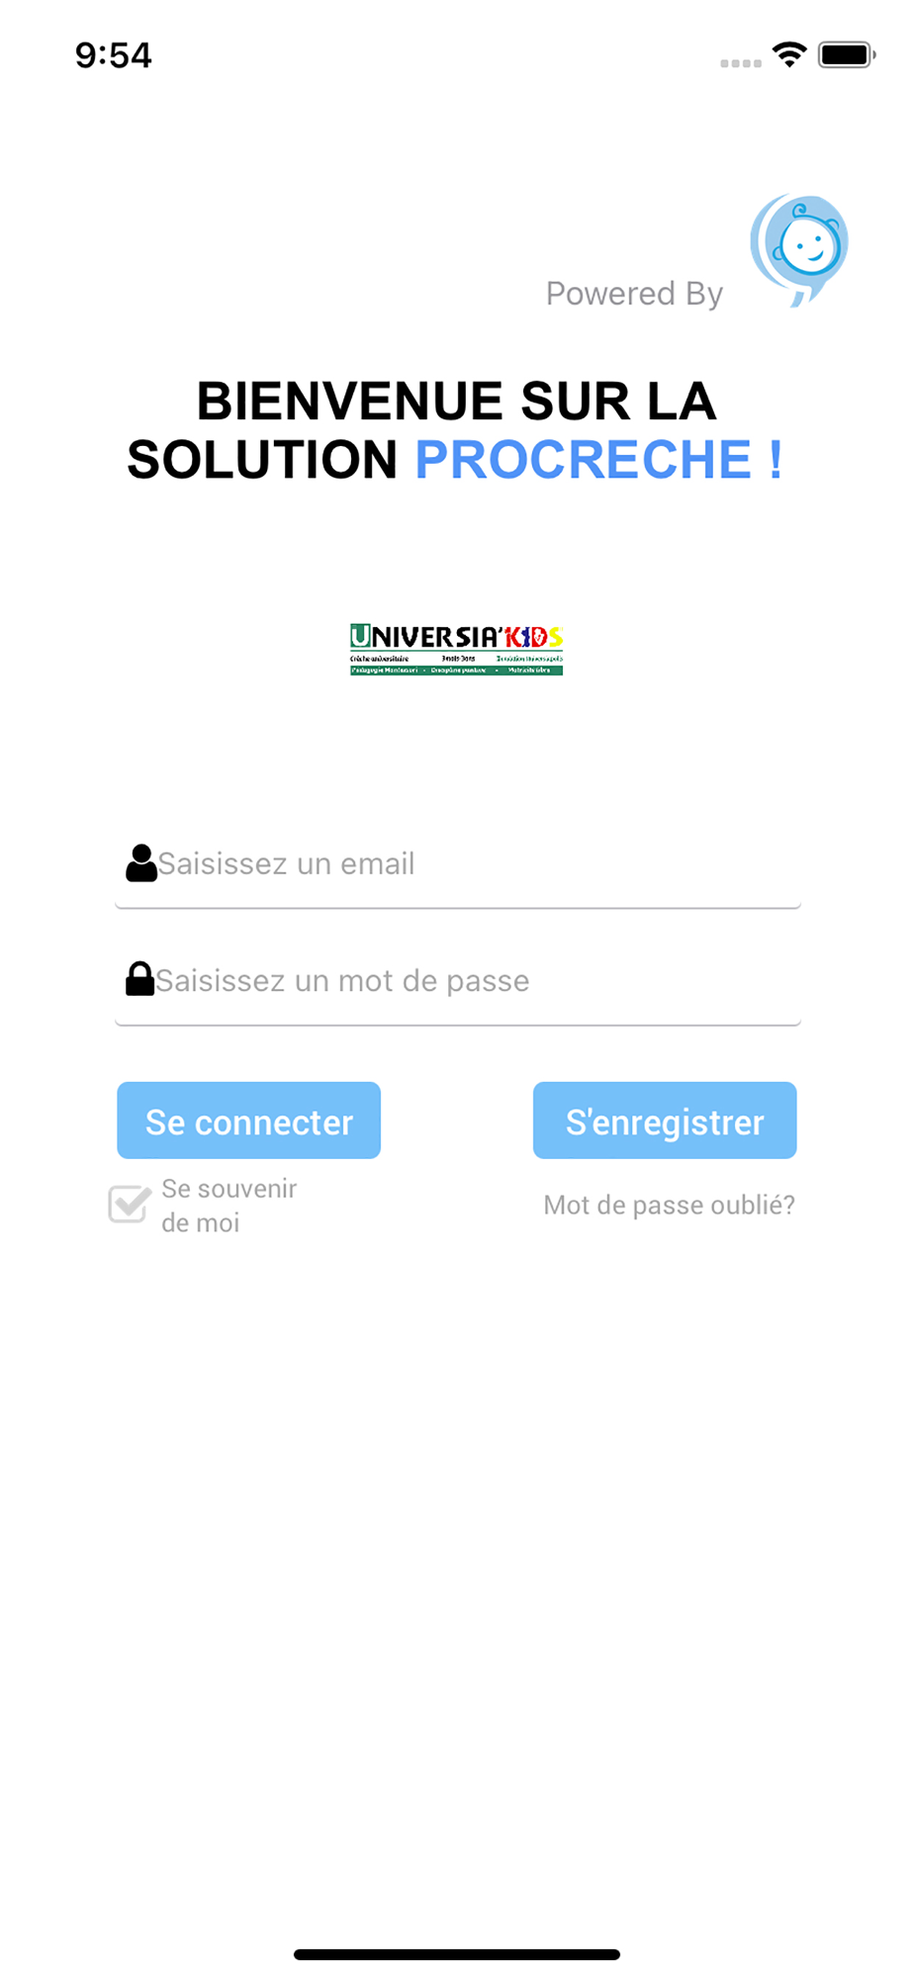Image resolution: width=914 pixels, height=1978 pixels.
Task: Tap the cellular signal dots
Action: tap(741, 63)
